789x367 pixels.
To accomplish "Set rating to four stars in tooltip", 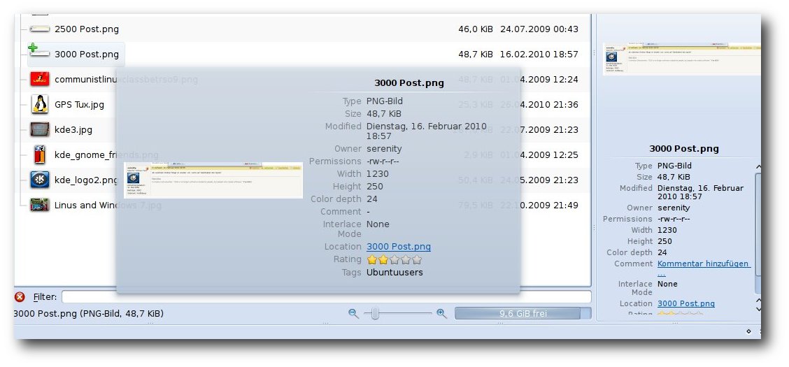I will click(x=406, y=260).
